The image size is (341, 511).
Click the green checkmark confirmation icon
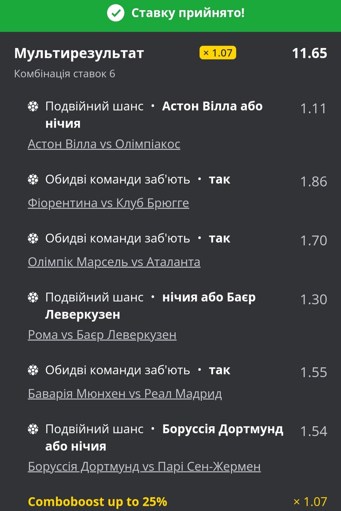116,13
